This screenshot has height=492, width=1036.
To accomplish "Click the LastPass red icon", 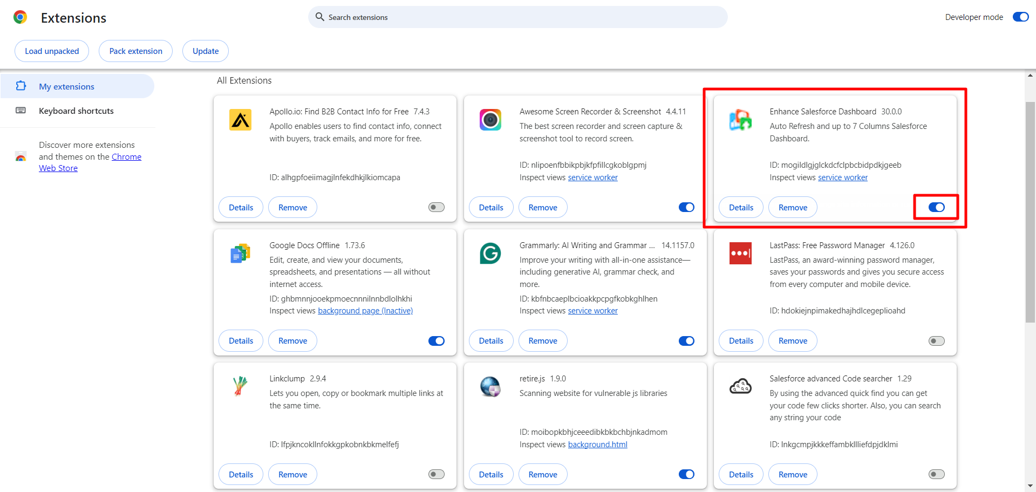I will pos(740,253).
